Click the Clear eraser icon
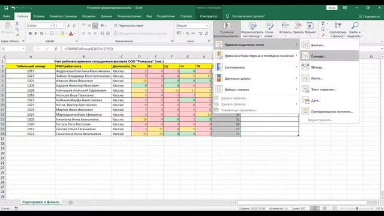This screenshot has width=384, height=216. click(323, 35)
